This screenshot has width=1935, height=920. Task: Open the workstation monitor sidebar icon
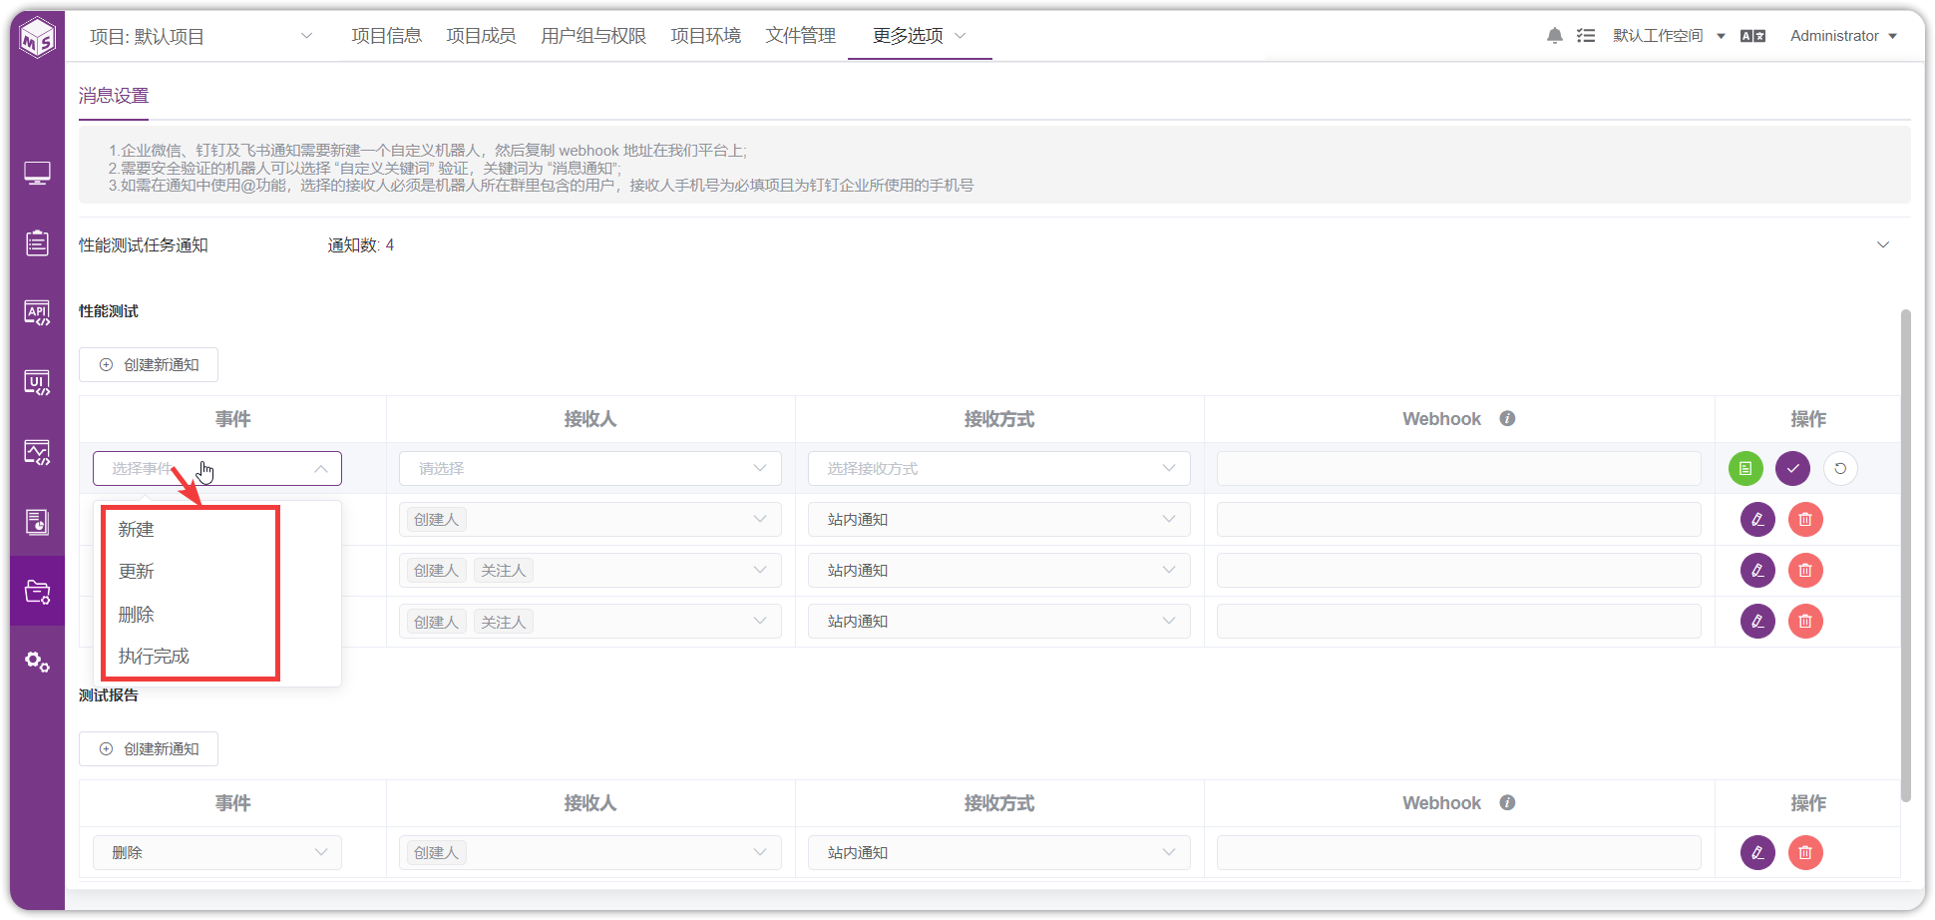(37, 174)
